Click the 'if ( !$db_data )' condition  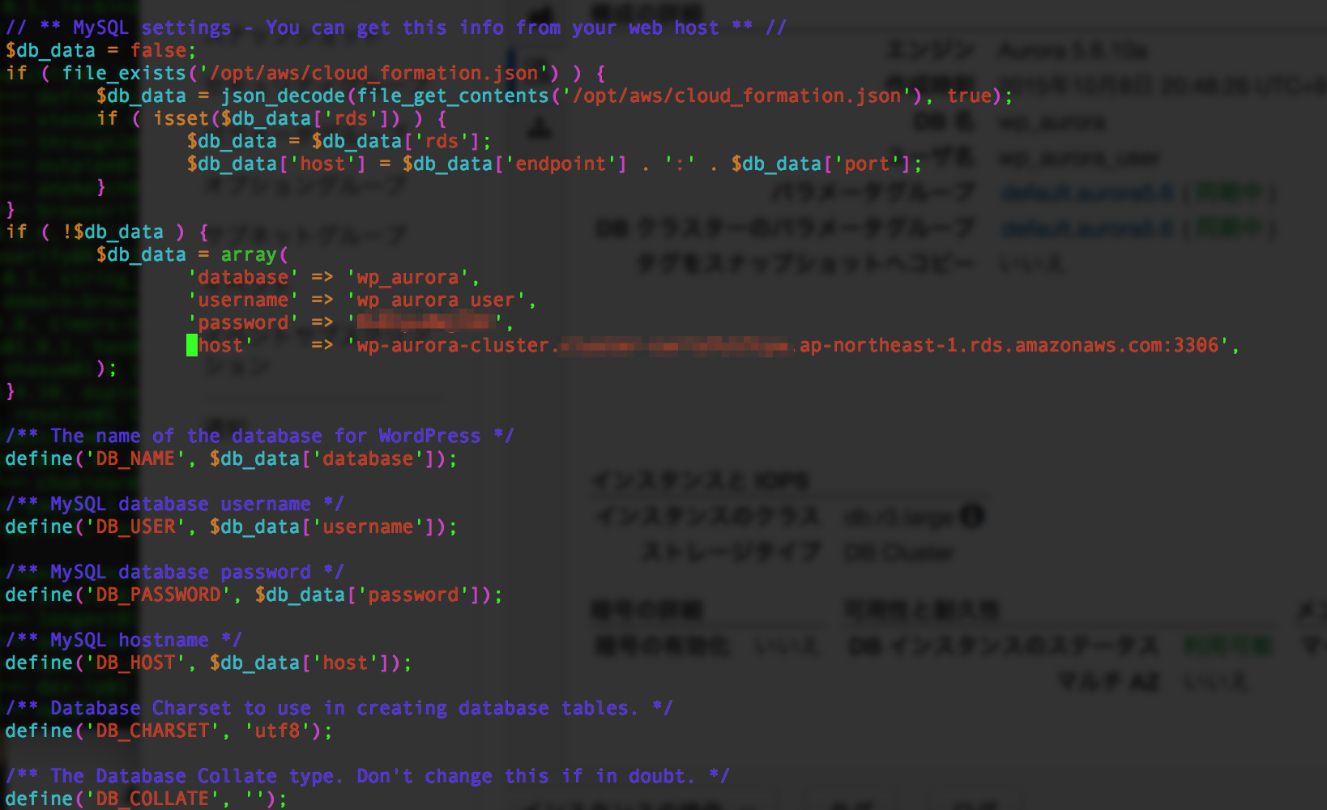tap(96, 232)
